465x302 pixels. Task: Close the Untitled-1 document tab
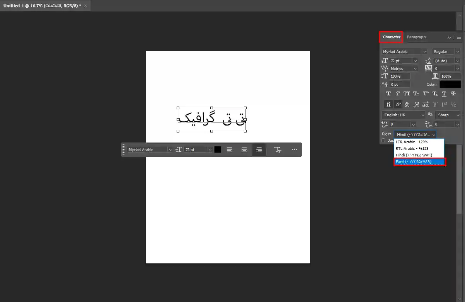tap(85, 6)
